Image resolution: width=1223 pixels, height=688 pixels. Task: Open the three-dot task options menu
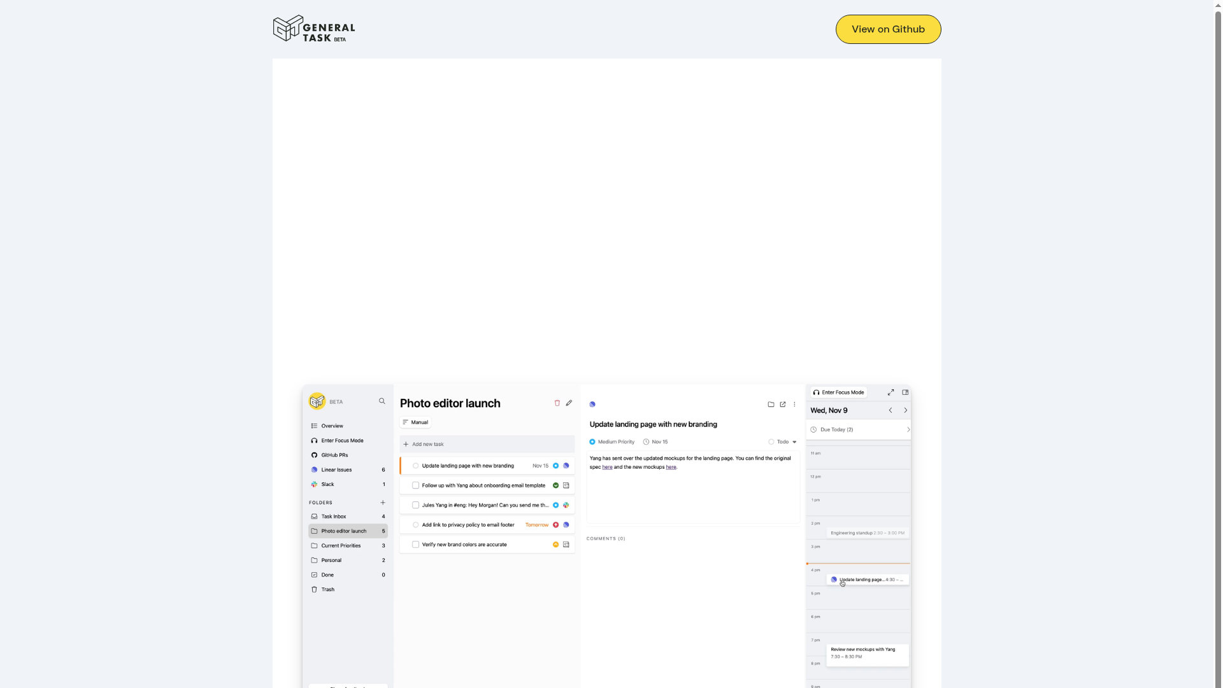click(794, 405)
